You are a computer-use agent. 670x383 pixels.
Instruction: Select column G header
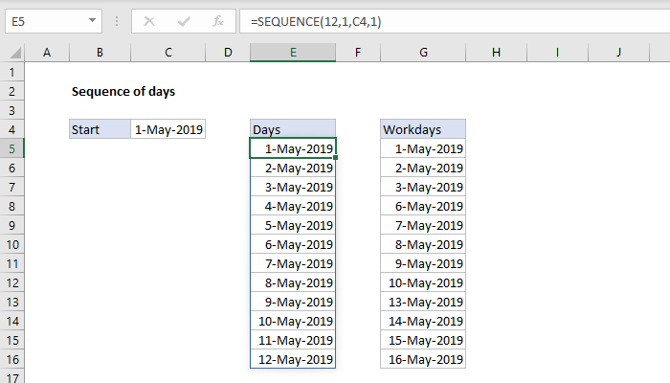tap(422, 51)
